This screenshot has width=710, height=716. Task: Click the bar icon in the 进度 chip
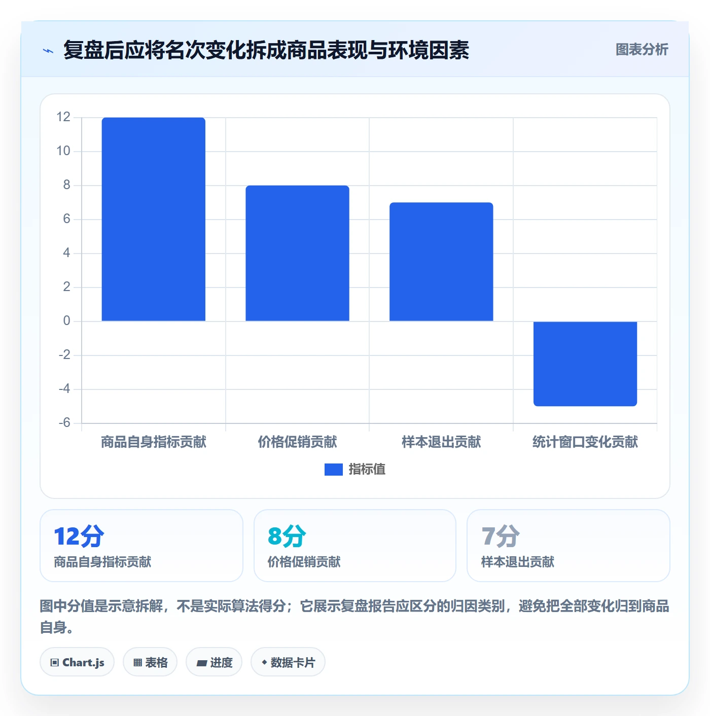coord(201,663)
